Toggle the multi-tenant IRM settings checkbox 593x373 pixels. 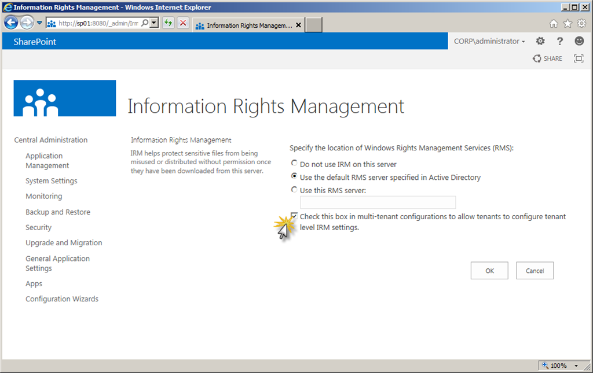(294, 216)
